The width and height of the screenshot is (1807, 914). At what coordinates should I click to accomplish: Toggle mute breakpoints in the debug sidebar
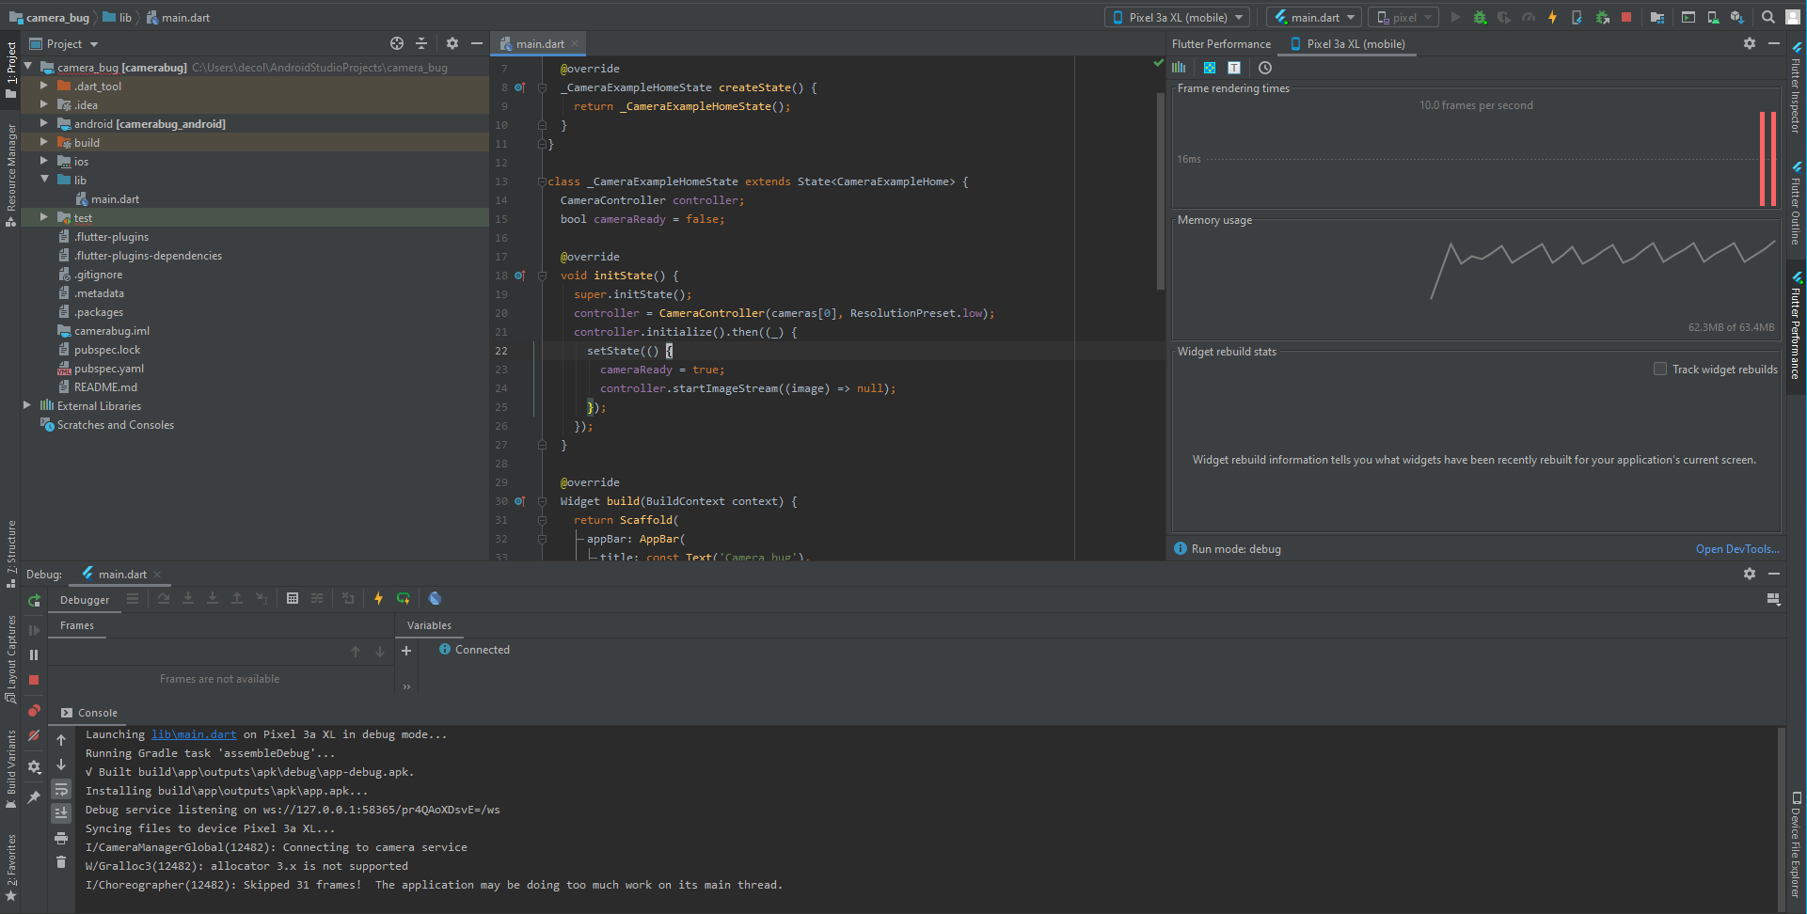pyautogui.click(x=34, y=735)
